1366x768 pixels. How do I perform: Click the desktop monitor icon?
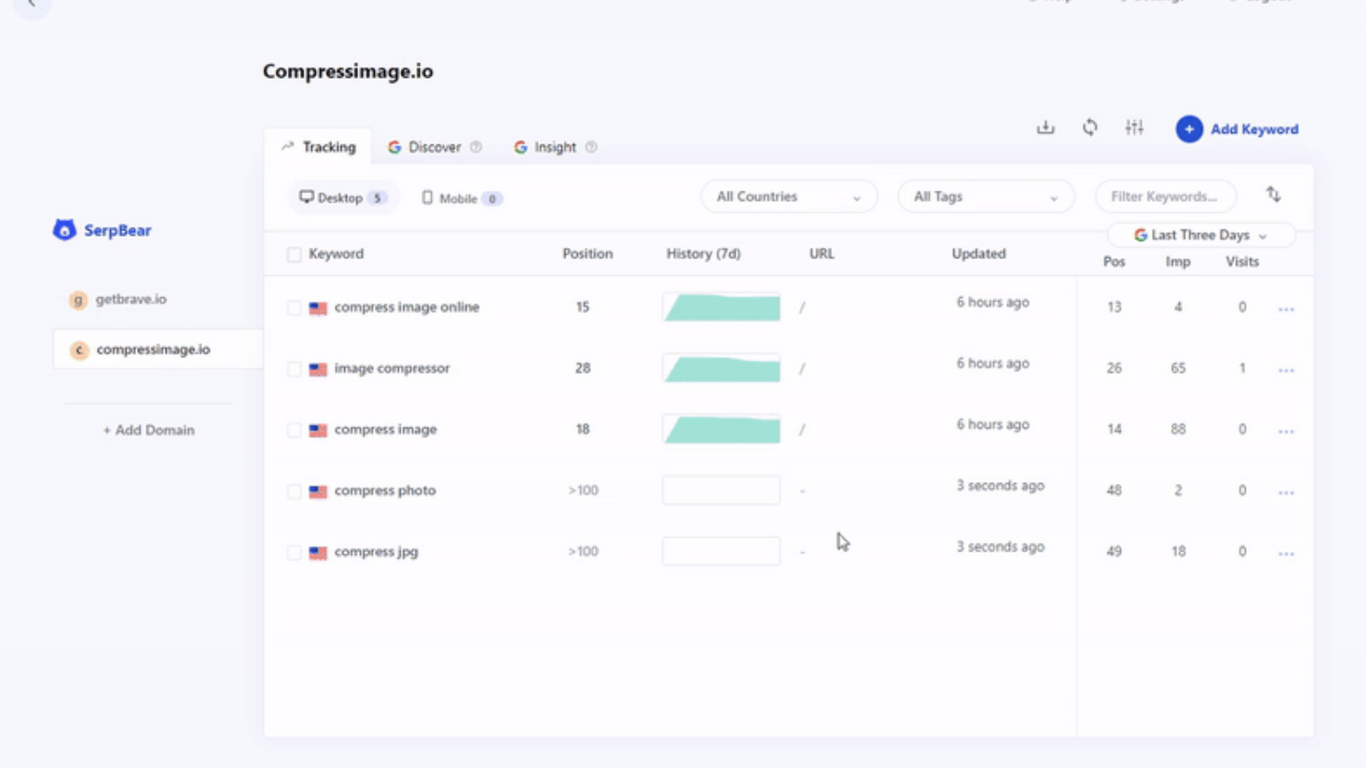pyautogui.click(x=306, y=197)
